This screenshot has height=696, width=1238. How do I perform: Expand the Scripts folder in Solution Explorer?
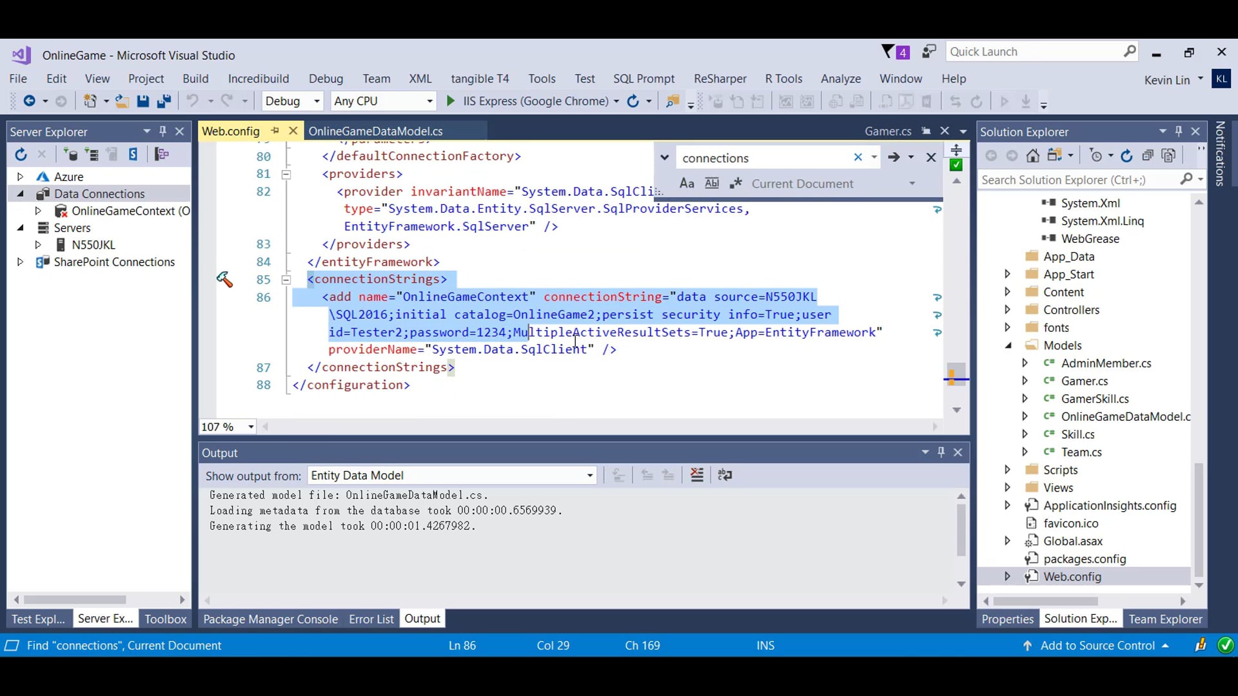(1008, 469)
